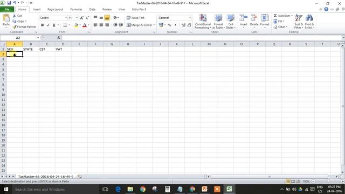Click the Orientation text angle icon
Screen dimensions: 345x194
pos(115,18)
